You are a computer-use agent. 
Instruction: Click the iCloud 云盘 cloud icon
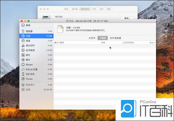23,69
